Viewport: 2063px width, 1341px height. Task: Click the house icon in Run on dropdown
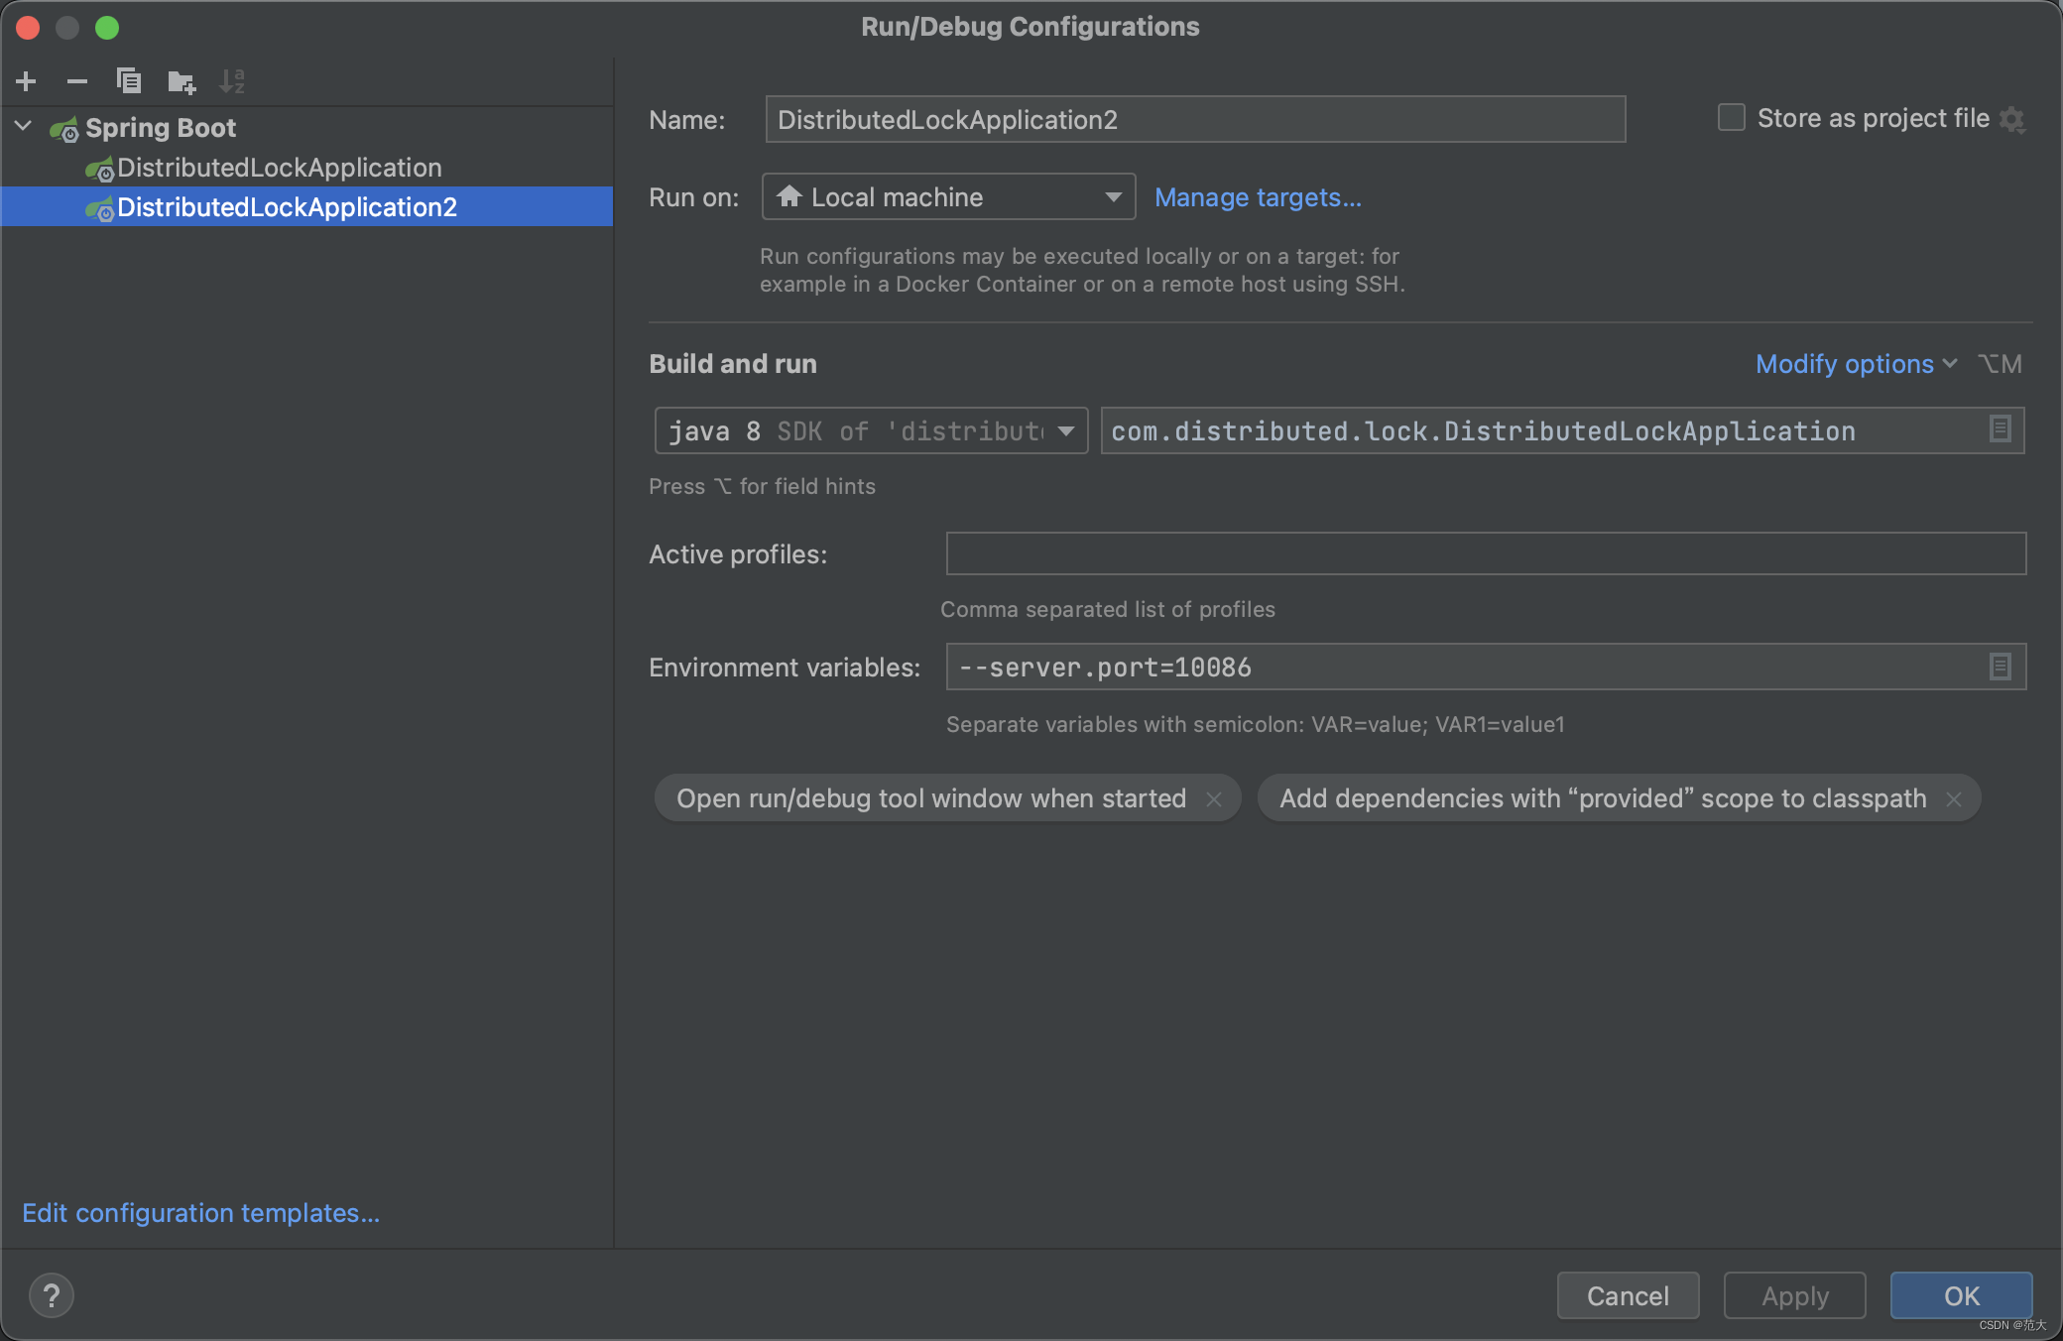(x=789, y=196)
